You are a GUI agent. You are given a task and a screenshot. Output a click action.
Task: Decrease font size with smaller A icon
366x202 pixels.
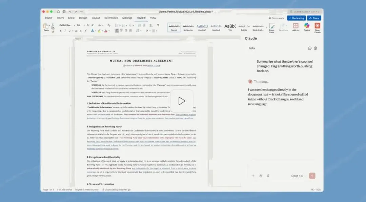pyautogui.click(x=93, y=25)
